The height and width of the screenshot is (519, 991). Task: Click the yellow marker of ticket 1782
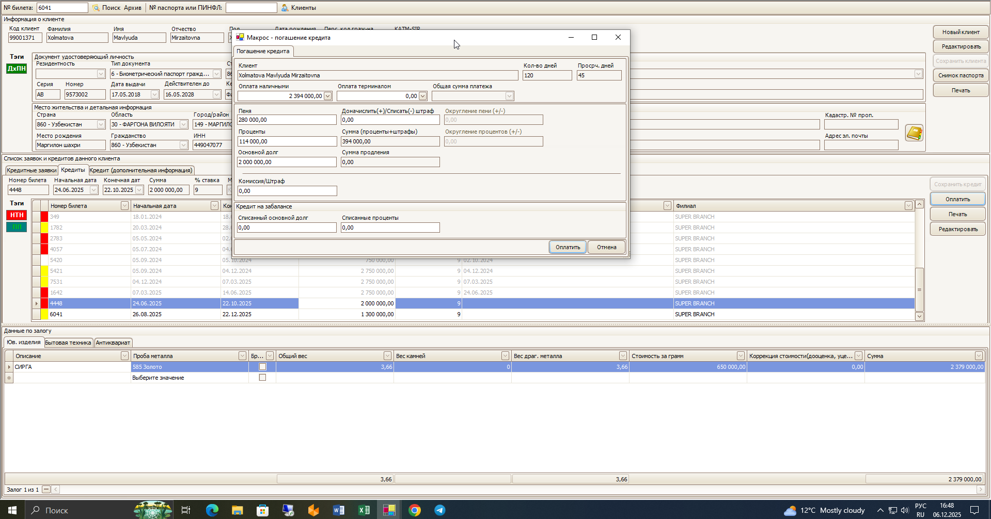pos(44,228)
